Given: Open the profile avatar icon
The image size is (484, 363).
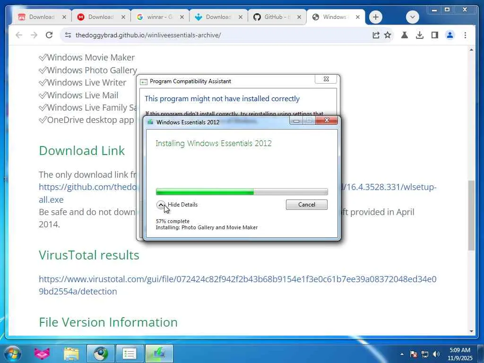Looking at the screenshot, I should coord(450,35).
